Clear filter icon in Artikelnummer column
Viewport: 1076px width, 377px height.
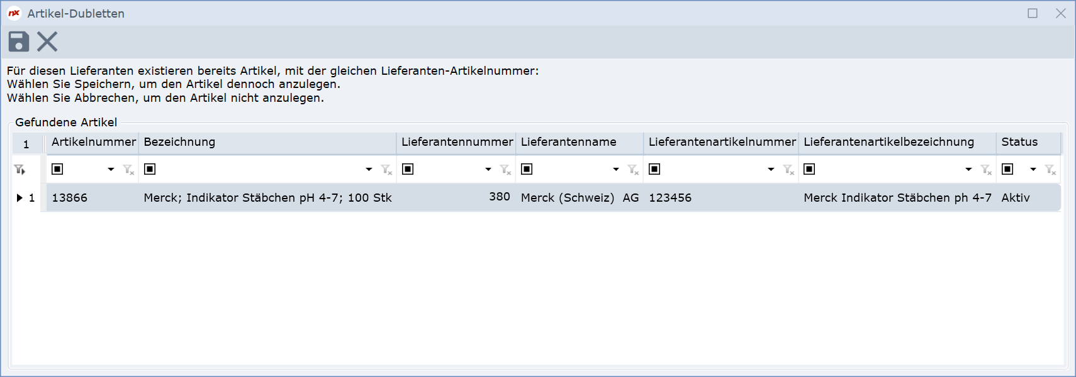(x=128, y=169)
